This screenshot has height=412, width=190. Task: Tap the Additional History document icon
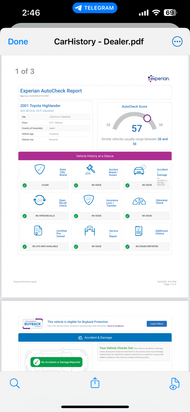click(139, 231)
